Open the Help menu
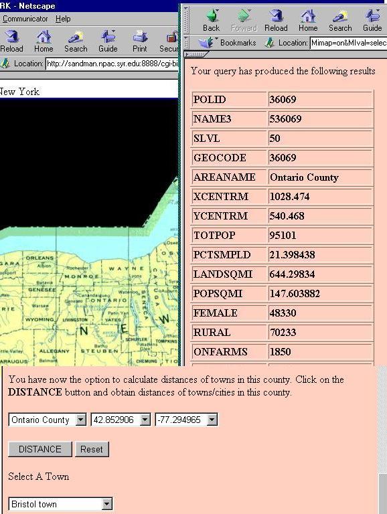Screen dimensions: 387x514 click(x=63, y=19)
